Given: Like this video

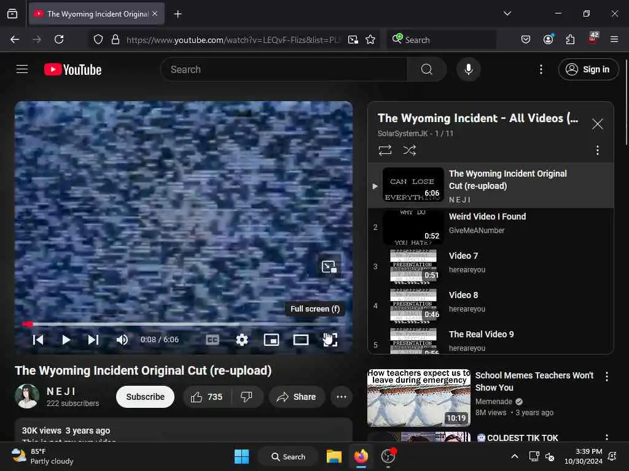Looking at the screenshot, I should 206,397.
